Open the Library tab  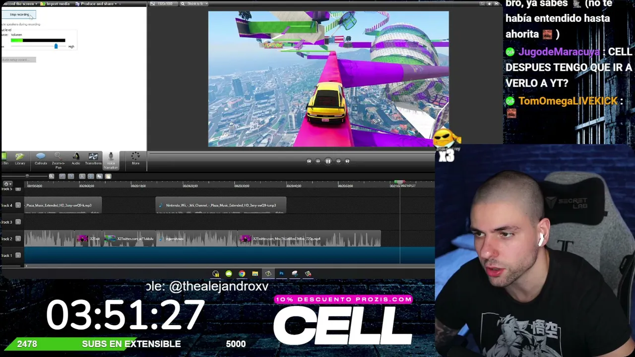tap(20, 159)
